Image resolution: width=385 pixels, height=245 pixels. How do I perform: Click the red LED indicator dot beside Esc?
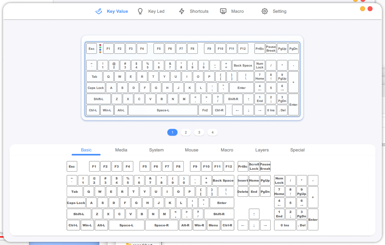(x=100, y=45)
